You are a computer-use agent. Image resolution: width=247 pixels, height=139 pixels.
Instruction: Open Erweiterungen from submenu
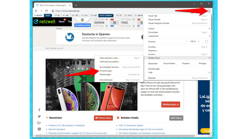[119, 71]
